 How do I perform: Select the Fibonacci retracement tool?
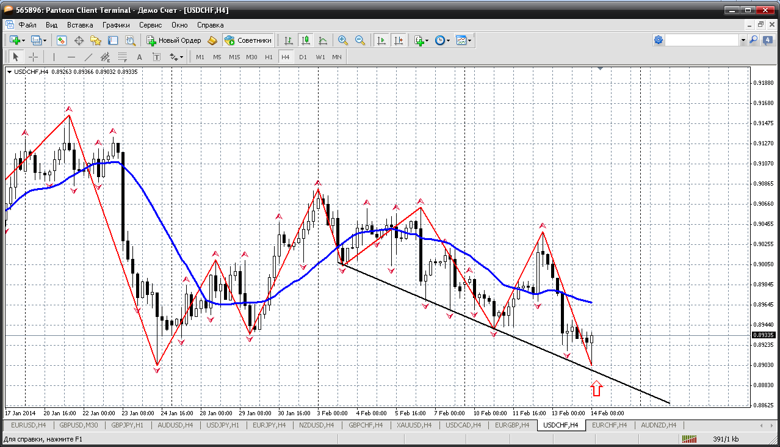pyautogui.click(x=122, y=57)
